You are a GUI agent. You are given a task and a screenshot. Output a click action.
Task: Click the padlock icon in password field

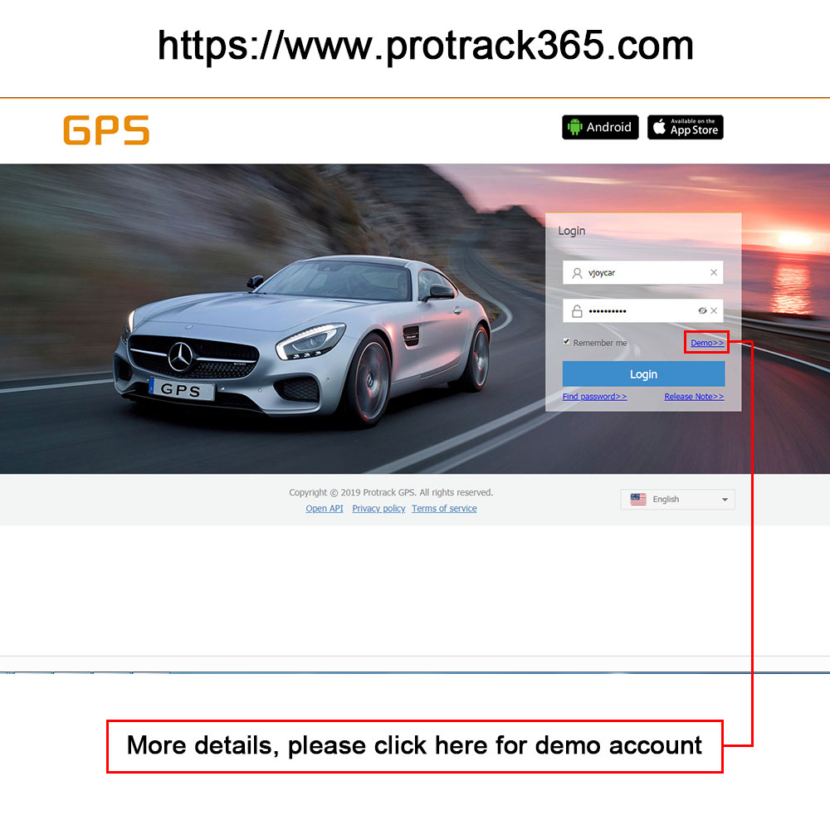(x=577, y=310)
